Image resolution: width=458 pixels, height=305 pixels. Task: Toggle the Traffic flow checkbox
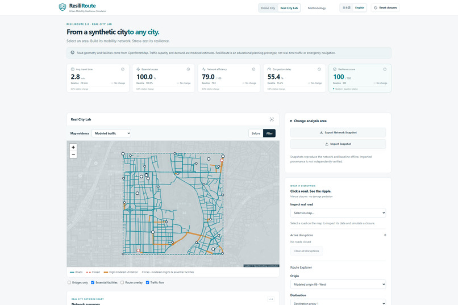click(x=148, y=282)
